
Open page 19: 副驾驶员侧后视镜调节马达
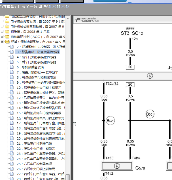pyautogui.click(x=41, y=133)
